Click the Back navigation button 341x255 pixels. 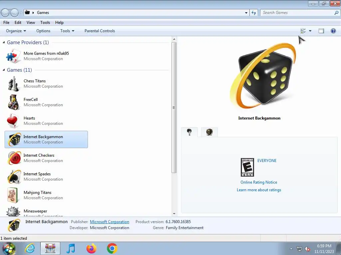point(5,13)
